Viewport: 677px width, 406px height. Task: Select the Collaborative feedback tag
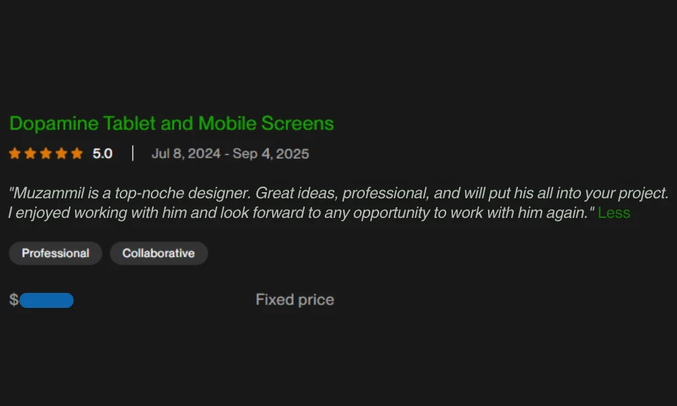158,253
